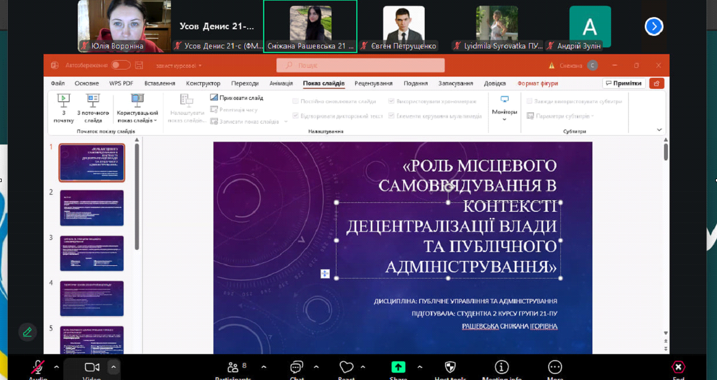Click the green annotation pencil icon
Image resolution: width=717 pixels, height=380 pixels.
tap(27, 332)
